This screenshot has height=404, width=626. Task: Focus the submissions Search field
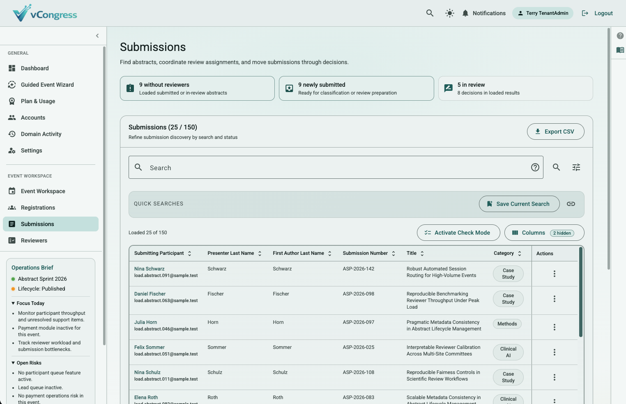tap(336, 167)
